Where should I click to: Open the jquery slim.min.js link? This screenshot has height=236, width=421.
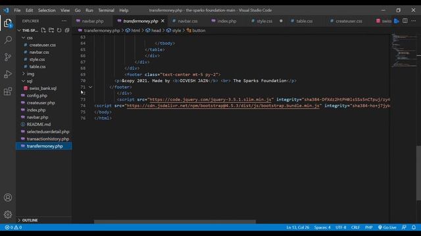[x=210, y=100]
